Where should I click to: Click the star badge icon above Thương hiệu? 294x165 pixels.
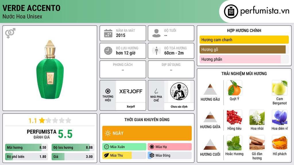pyautogui.click(x=108, y=91)
